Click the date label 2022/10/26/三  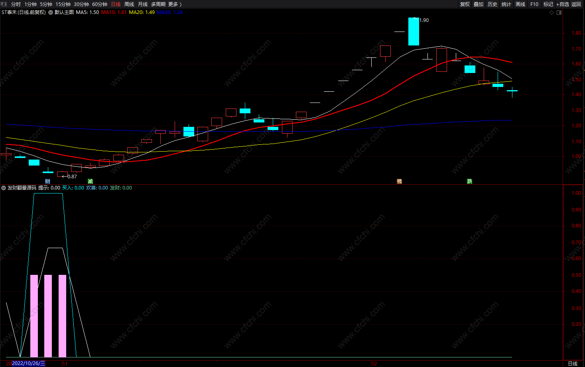(29, 363)
